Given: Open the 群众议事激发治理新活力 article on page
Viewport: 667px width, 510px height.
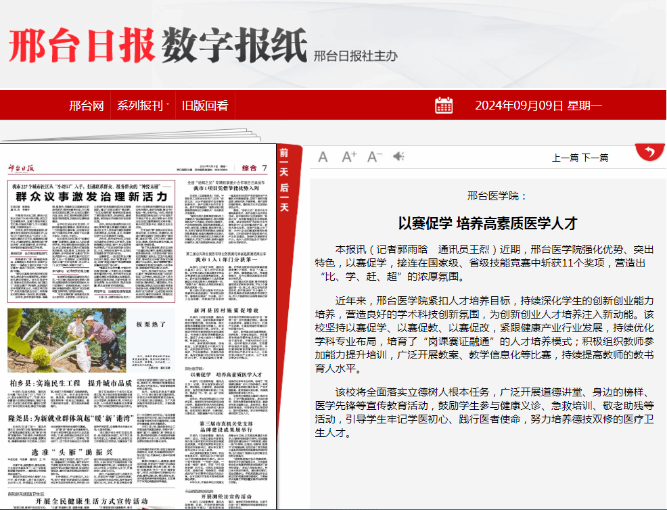Looking at the screenshot, I should [91, 196].
